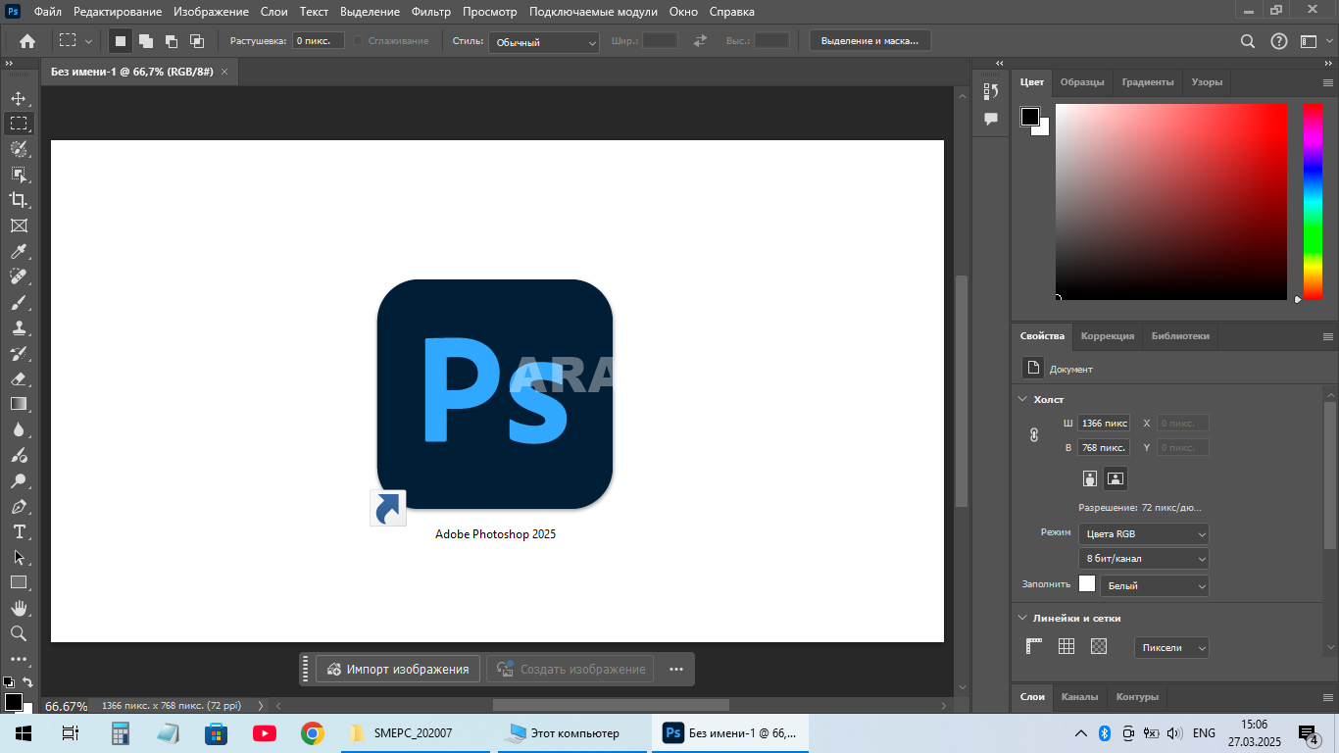Screen dimensions: 1339x753
Task: Select the Quick Selection tool
Action: pyautogui.click(x=19, y=149)
